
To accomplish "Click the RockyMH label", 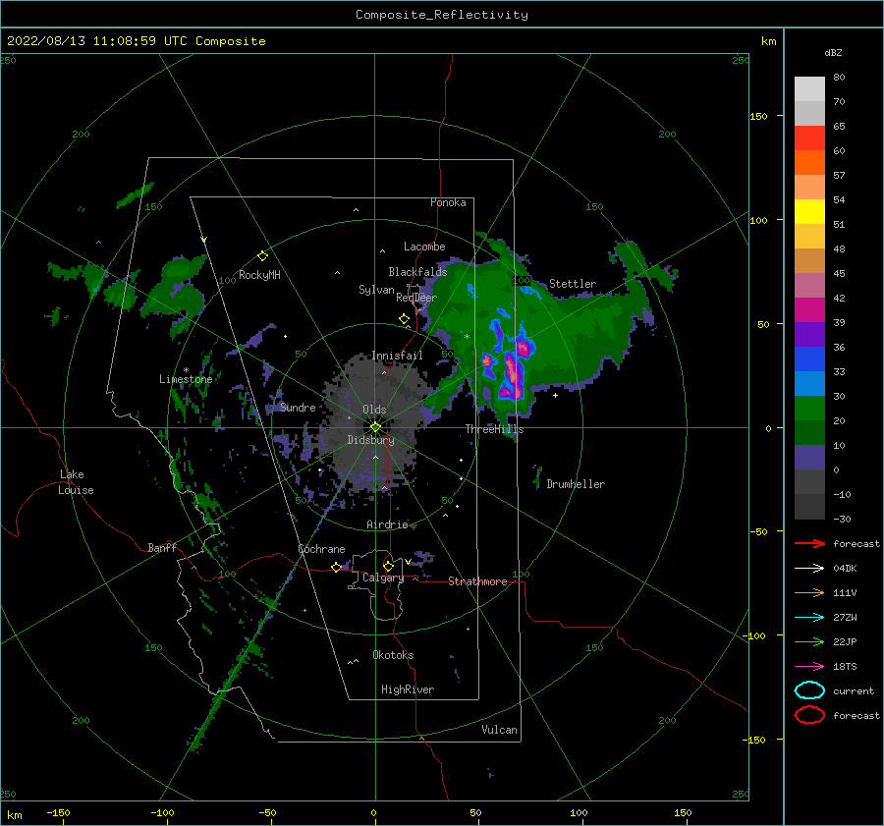I will (x=259, y=275).
